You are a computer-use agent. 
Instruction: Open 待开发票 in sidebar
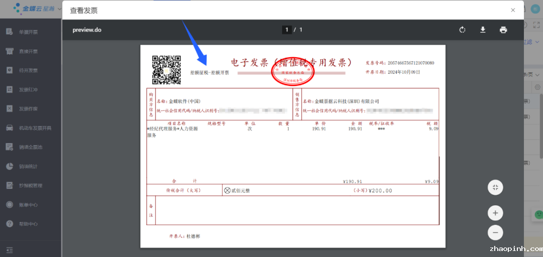pyautogui.click(x=28, y=71)
